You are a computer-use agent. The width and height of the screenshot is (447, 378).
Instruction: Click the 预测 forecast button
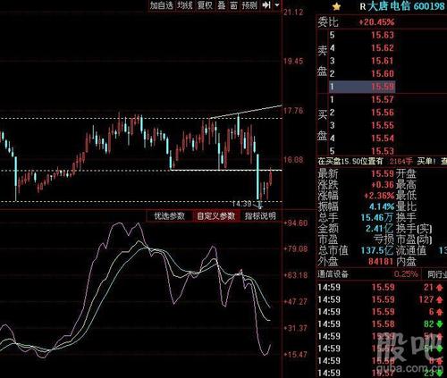[249, 5]
